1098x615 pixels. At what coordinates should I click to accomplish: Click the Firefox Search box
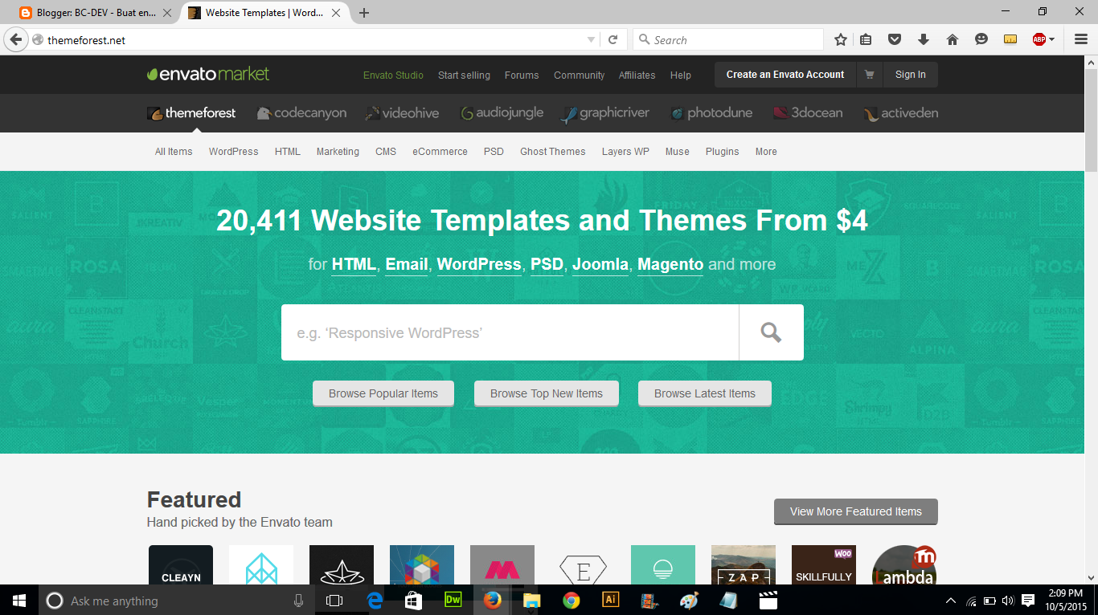click(728, 39)
